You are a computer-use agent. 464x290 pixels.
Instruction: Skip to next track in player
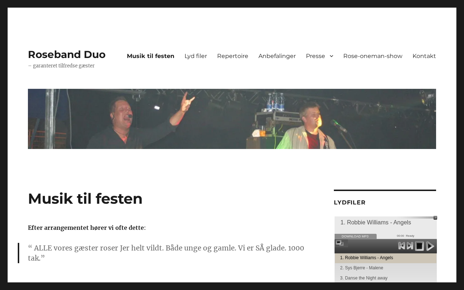click(410, 246)
